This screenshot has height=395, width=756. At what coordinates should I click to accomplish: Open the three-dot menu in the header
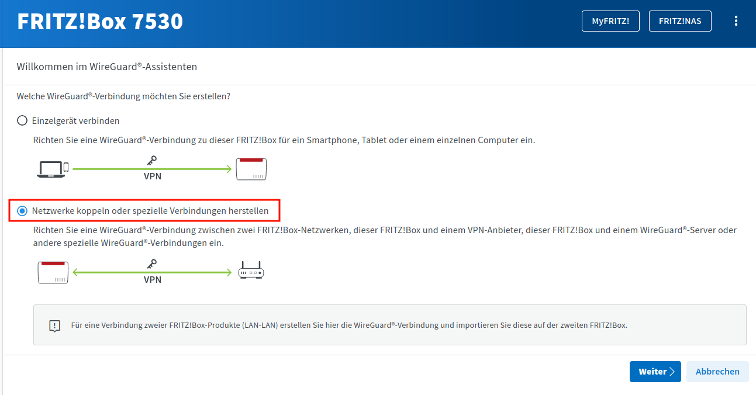click(x=736, y=21)
